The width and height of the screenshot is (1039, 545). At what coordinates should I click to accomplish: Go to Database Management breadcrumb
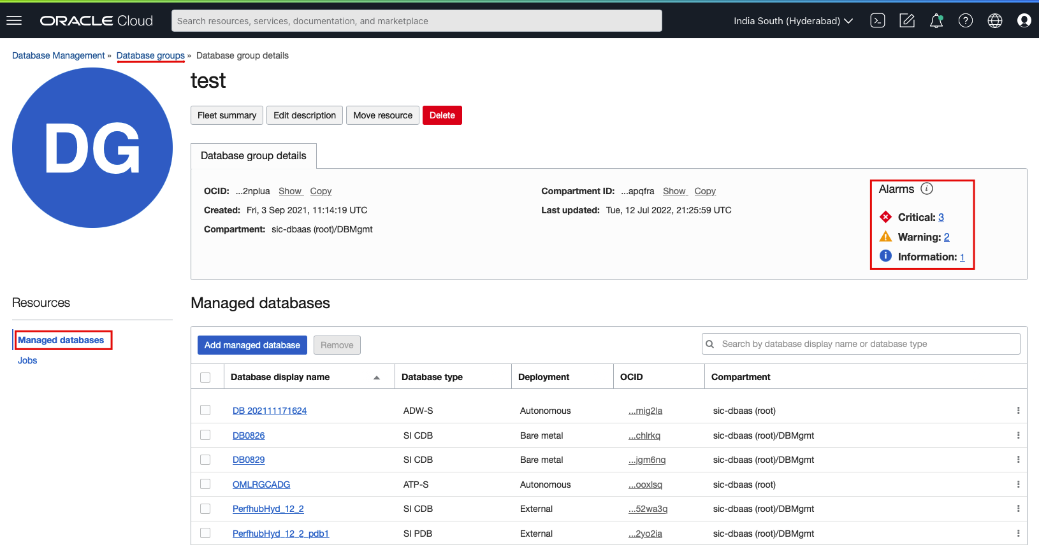[x=59, y=55]
